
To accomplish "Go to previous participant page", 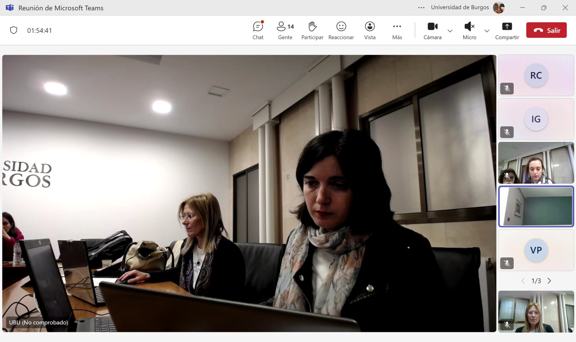I will click(x=523, y=281).
